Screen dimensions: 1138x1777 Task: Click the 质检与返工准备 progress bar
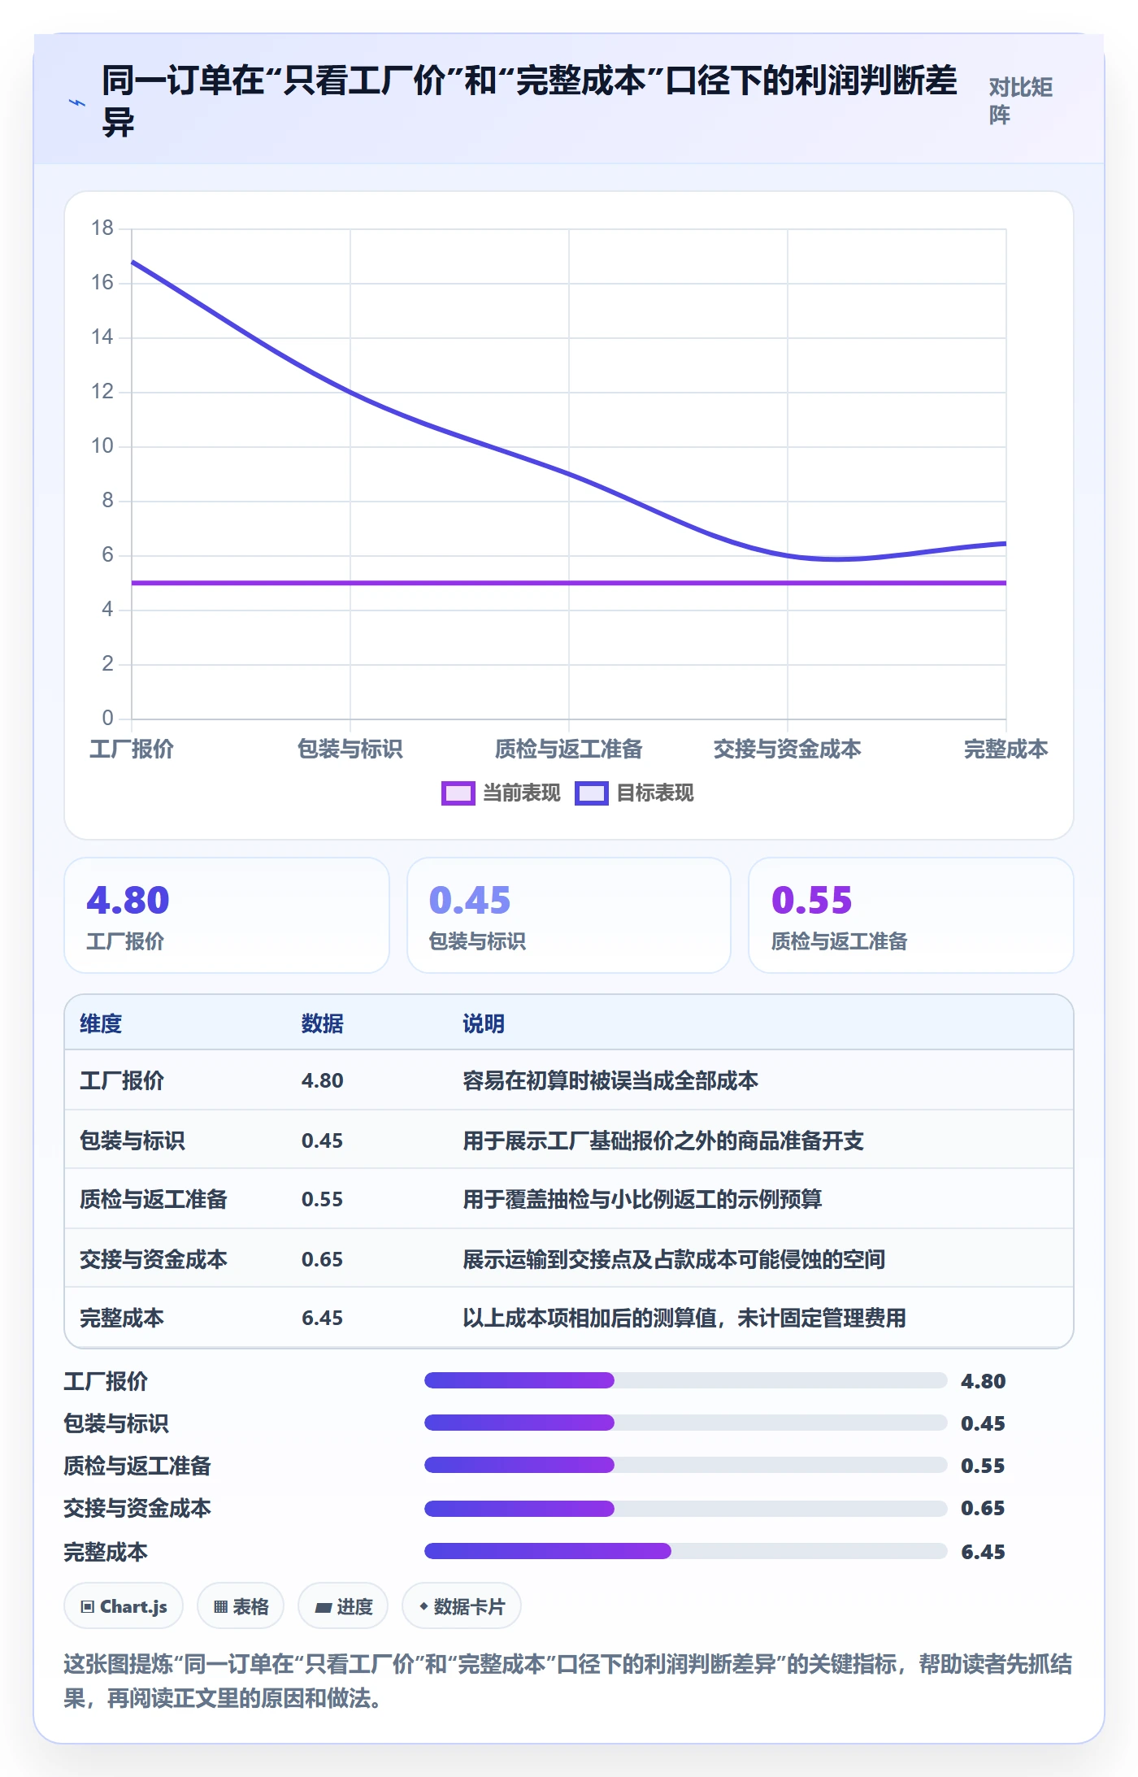tap(686, 1465)
